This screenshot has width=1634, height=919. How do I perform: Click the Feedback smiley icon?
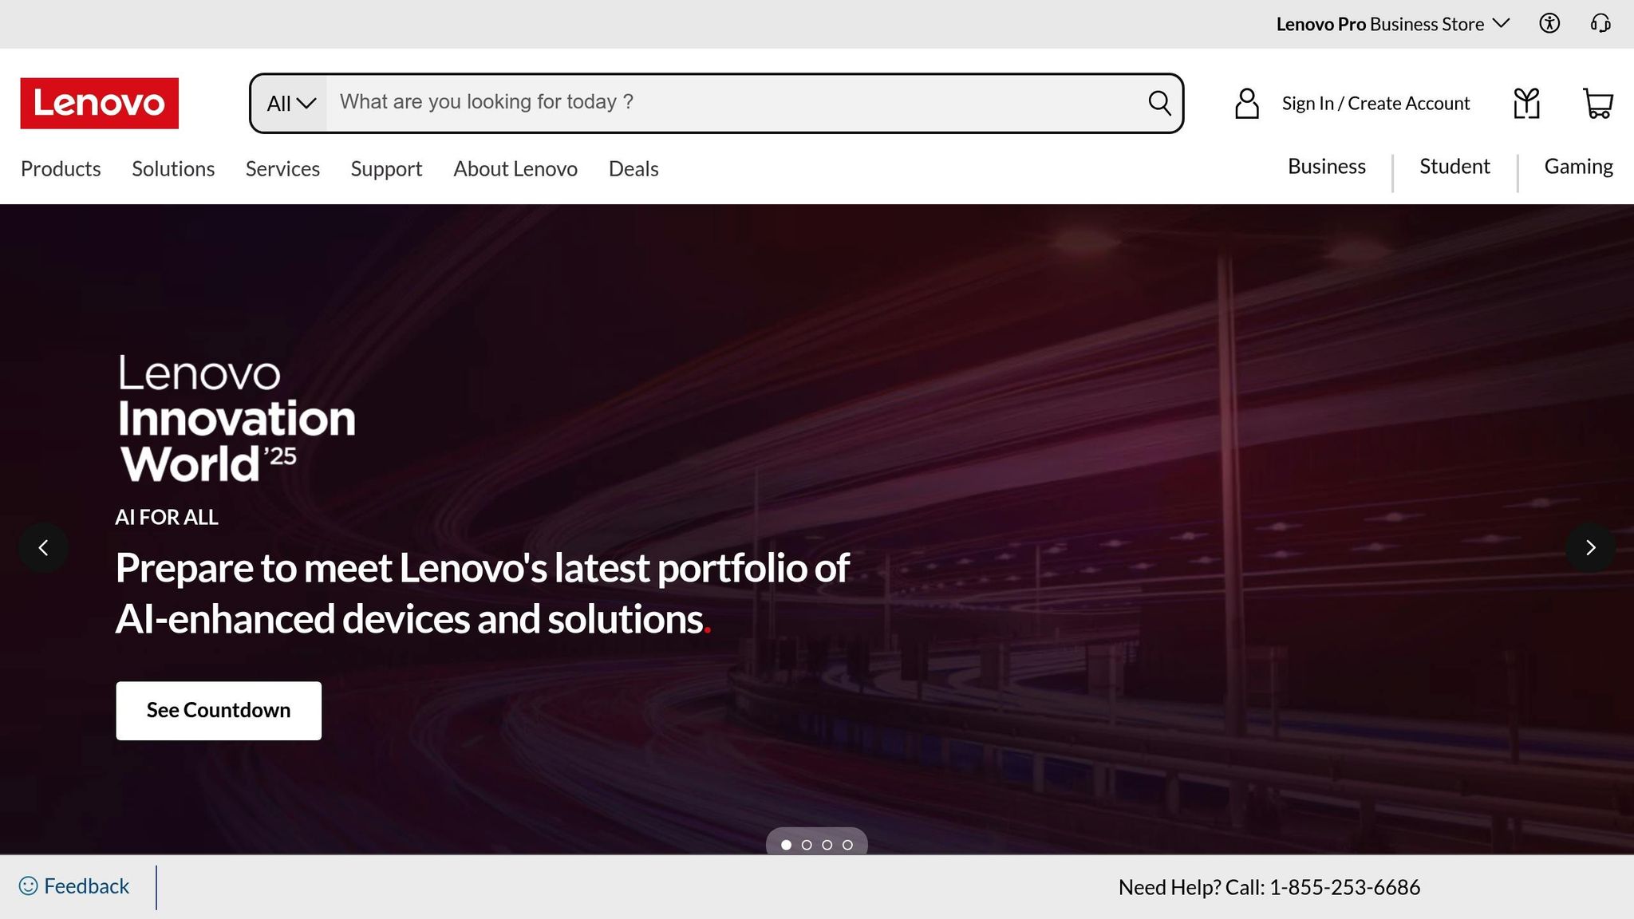(x=28, y=886)
